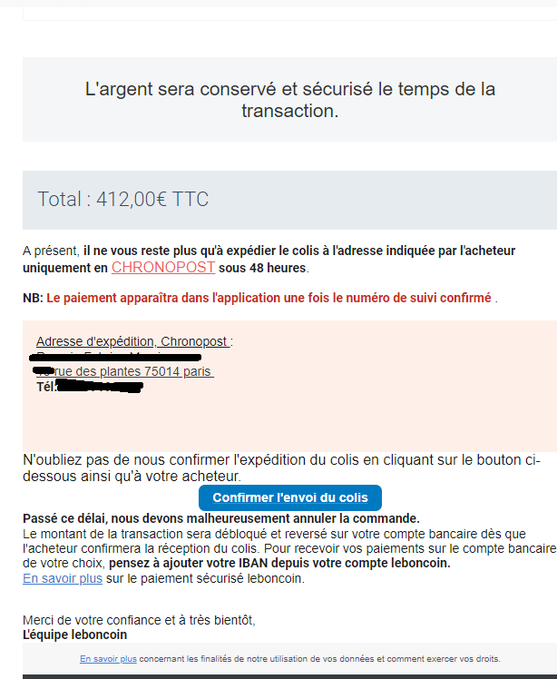The width and height of the screenshot is (557, 679).
Task: Click the empty area of the pink address box
Action: 289,422
